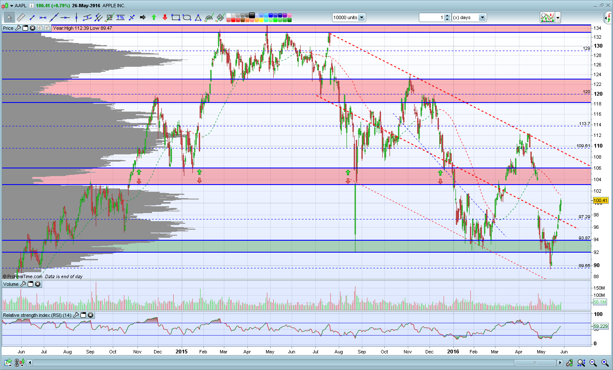Click the RSI value label 59.229
613x370 pixels.
pos(601,326)
